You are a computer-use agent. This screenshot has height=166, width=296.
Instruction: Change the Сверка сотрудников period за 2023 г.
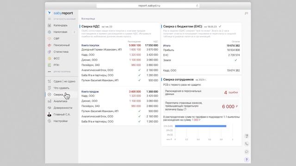[201, 80]
